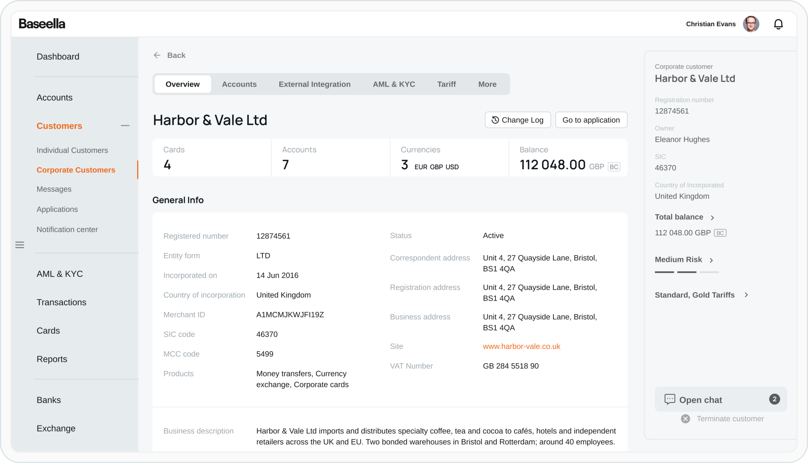This screenshot has height=463, width=808.
Task: Click the Customers sidebar heading
Action: 59,126
